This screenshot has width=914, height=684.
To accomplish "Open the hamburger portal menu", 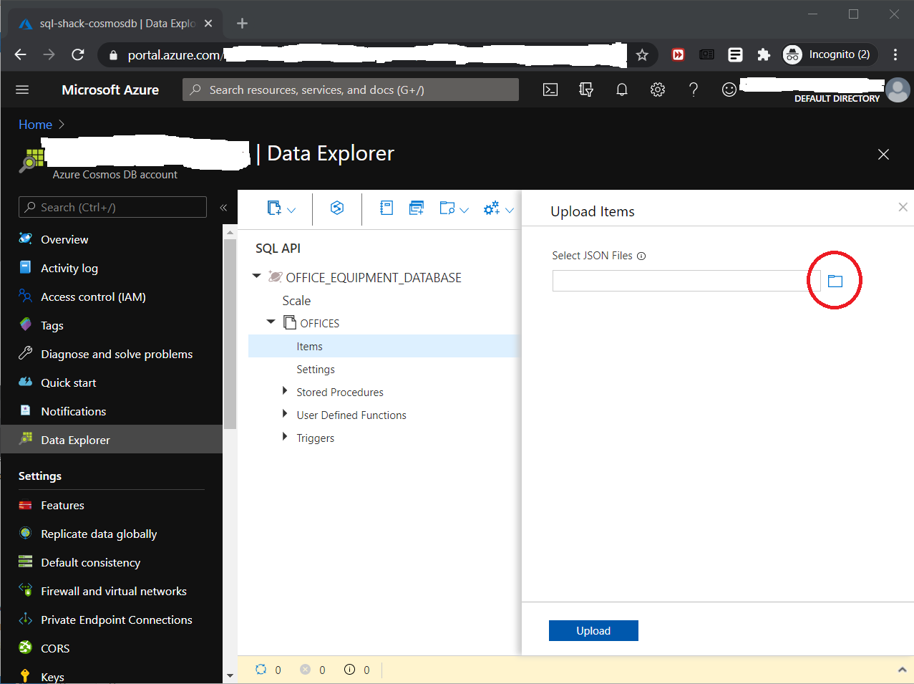I will (x=22, y=90).
